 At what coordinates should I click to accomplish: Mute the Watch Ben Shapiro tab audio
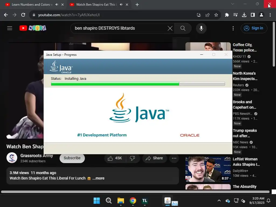pos(121,5)
